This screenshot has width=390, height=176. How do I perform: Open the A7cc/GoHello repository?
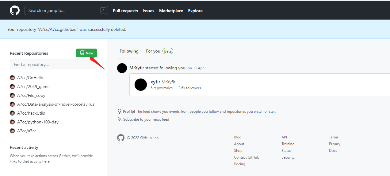coord(30,78)
